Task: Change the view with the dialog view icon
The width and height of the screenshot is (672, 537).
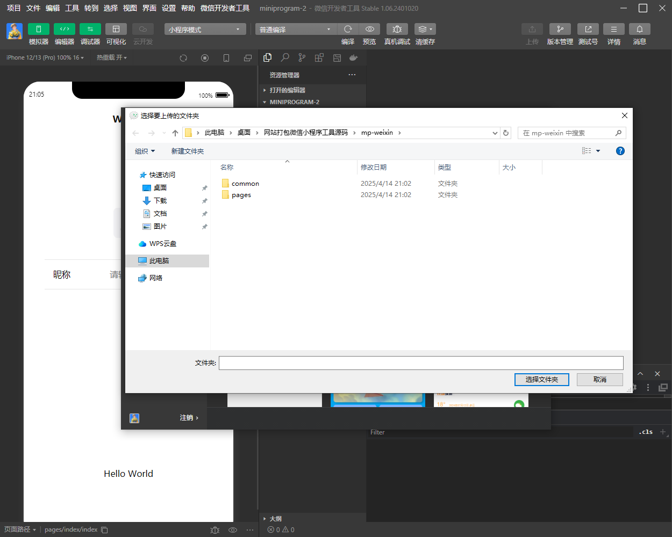Action: point(587,151)
